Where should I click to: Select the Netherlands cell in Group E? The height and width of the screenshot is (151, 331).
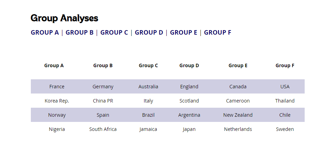238,129
